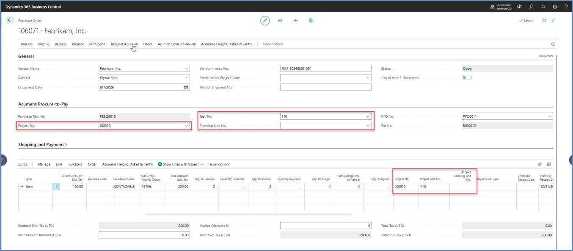Open the Prepare menu
This screenshot has height=251, width=573.
[78, 44]
